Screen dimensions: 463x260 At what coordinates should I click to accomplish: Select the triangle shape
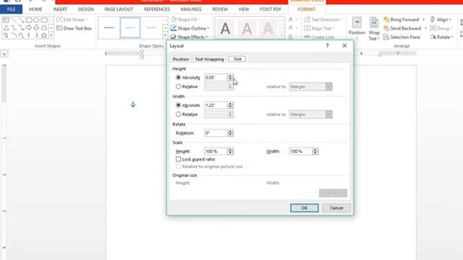pos(6,27)
